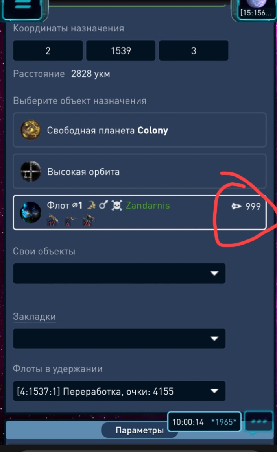Click the ship speed icon beside 999
277x452 pixels.
236,206
